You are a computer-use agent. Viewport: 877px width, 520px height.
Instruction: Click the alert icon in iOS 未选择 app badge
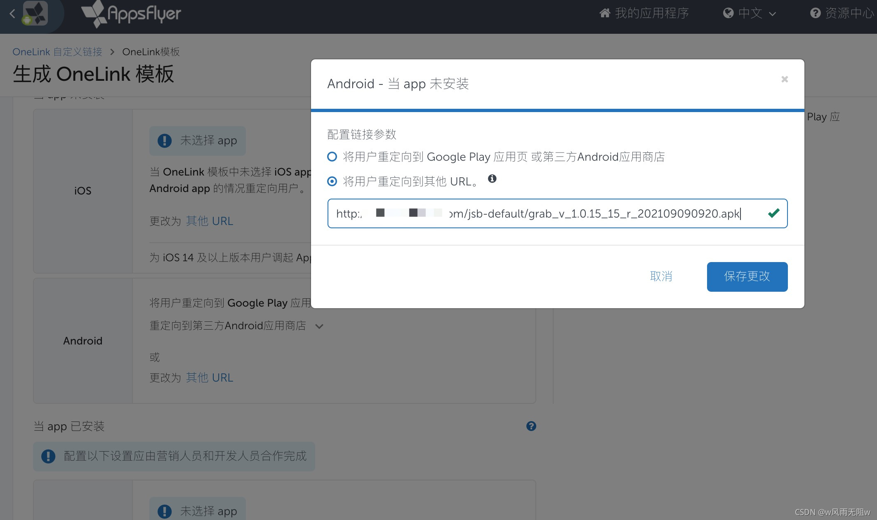[165, 141]
